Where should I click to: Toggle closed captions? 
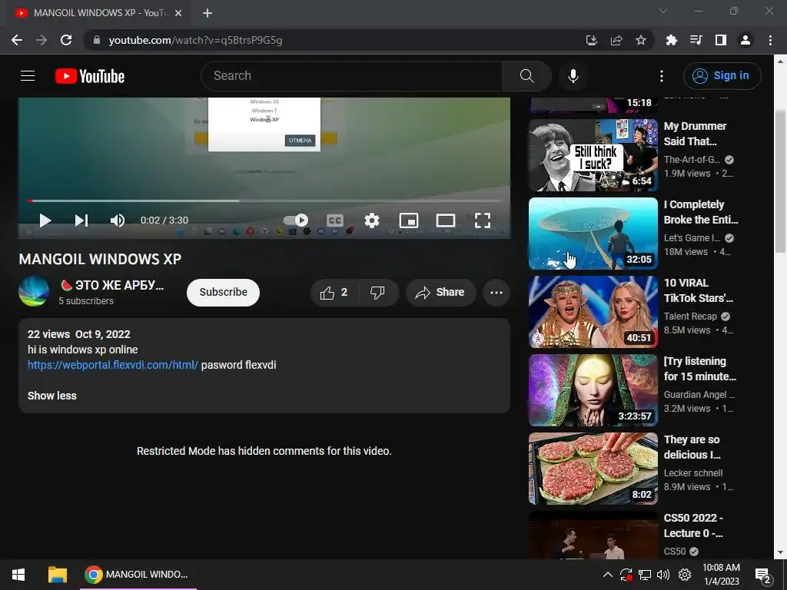[335, 220]
